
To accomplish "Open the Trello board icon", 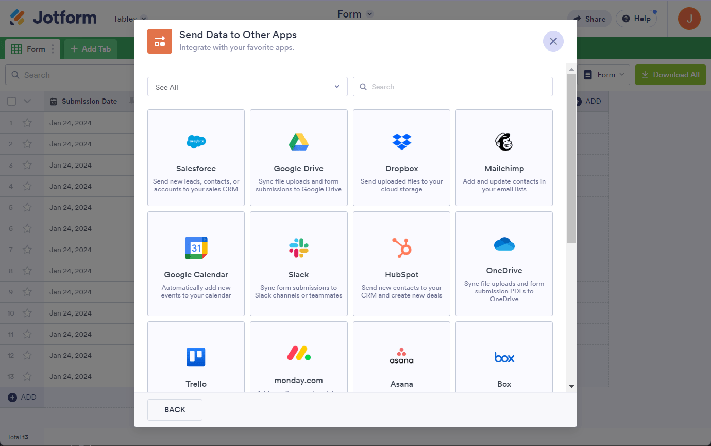I will [x=196, y=357].
